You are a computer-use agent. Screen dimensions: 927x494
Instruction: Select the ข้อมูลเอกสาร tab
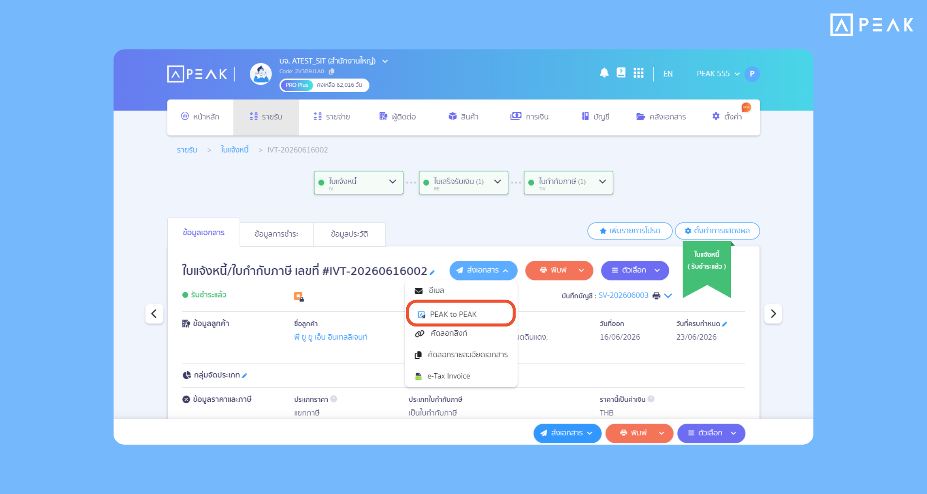(x=204, y=233)
